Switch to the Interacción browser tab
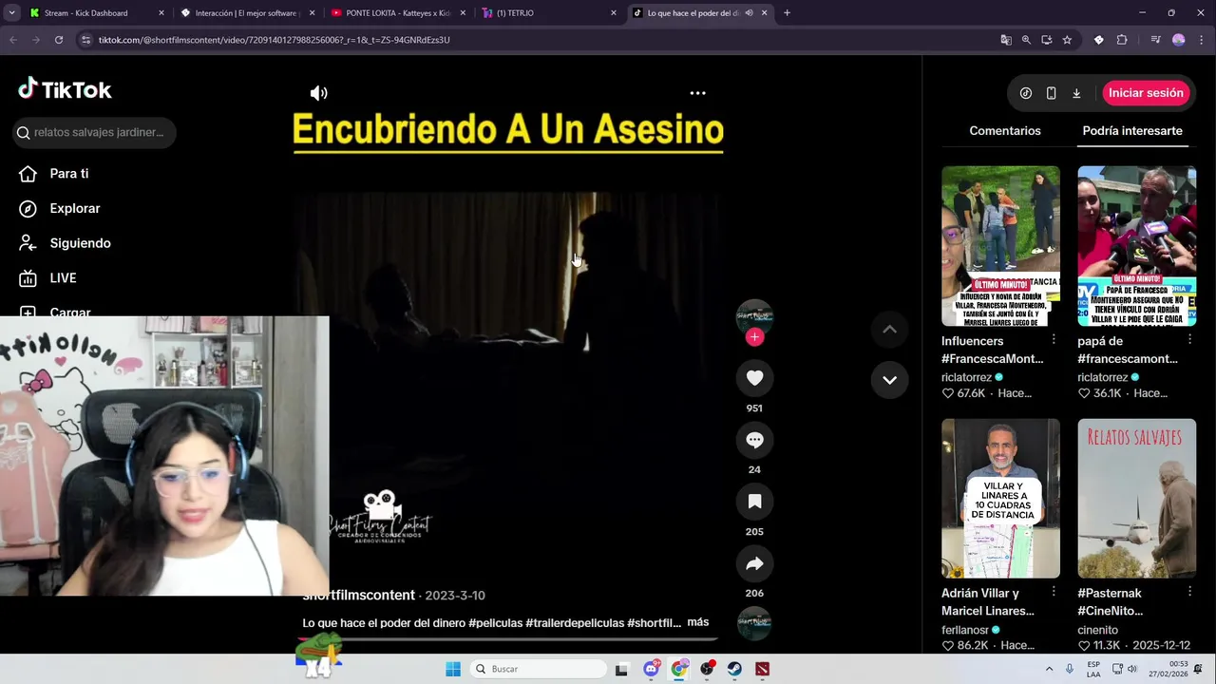The height and width of the screenshot is (684, 1216). (248, 13)
